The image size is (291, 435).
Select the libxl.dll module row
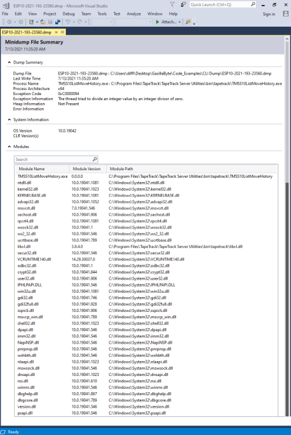tap(146, 246)
